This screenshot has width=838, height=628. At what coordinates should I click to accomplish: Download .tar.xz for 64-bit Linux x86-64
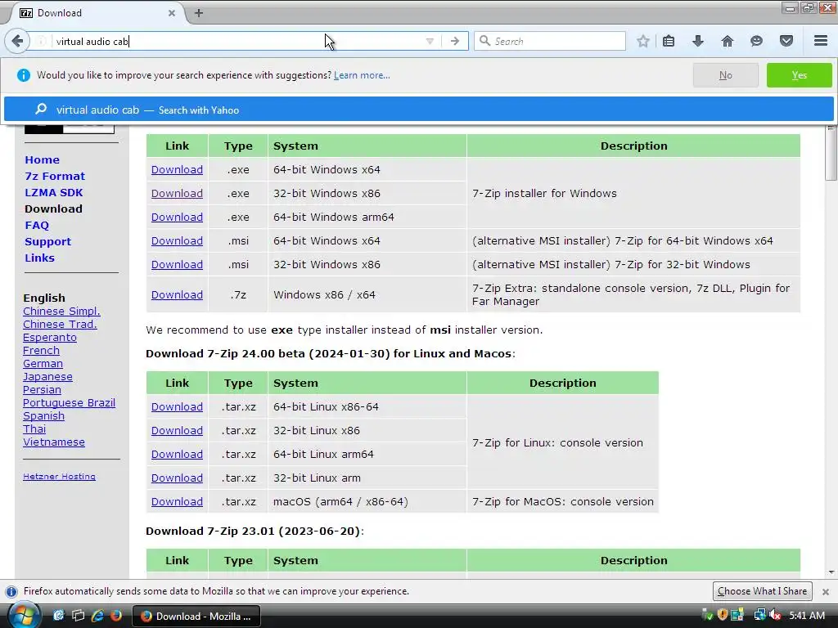click(x=177, y=407)
